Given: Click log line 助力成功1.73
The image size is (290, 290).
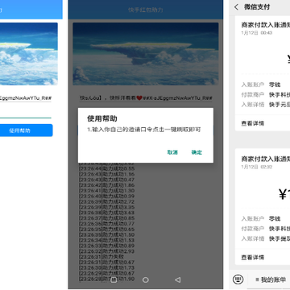Looking at the screenshot, I should click(106, 267).
